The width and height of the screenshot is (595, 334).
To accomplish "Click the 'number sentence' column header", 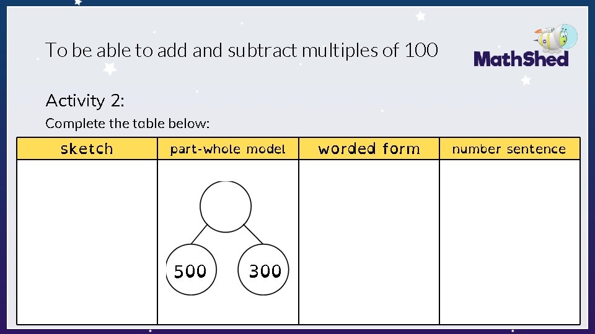I will (x=509, y=148).
